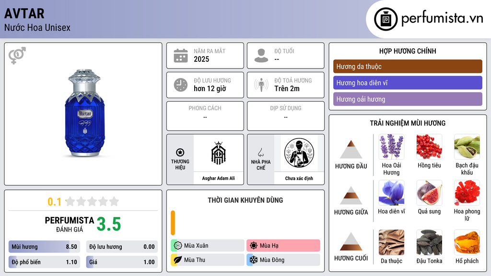Click the sillage value Trên 2m
Screen dimensions: 491x276
[x=287, y=89]
